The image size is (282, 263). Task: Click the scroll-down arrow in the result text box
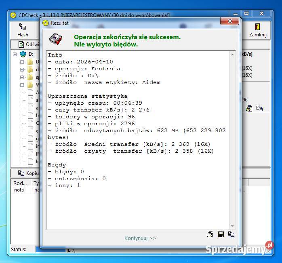coord(232,226)
